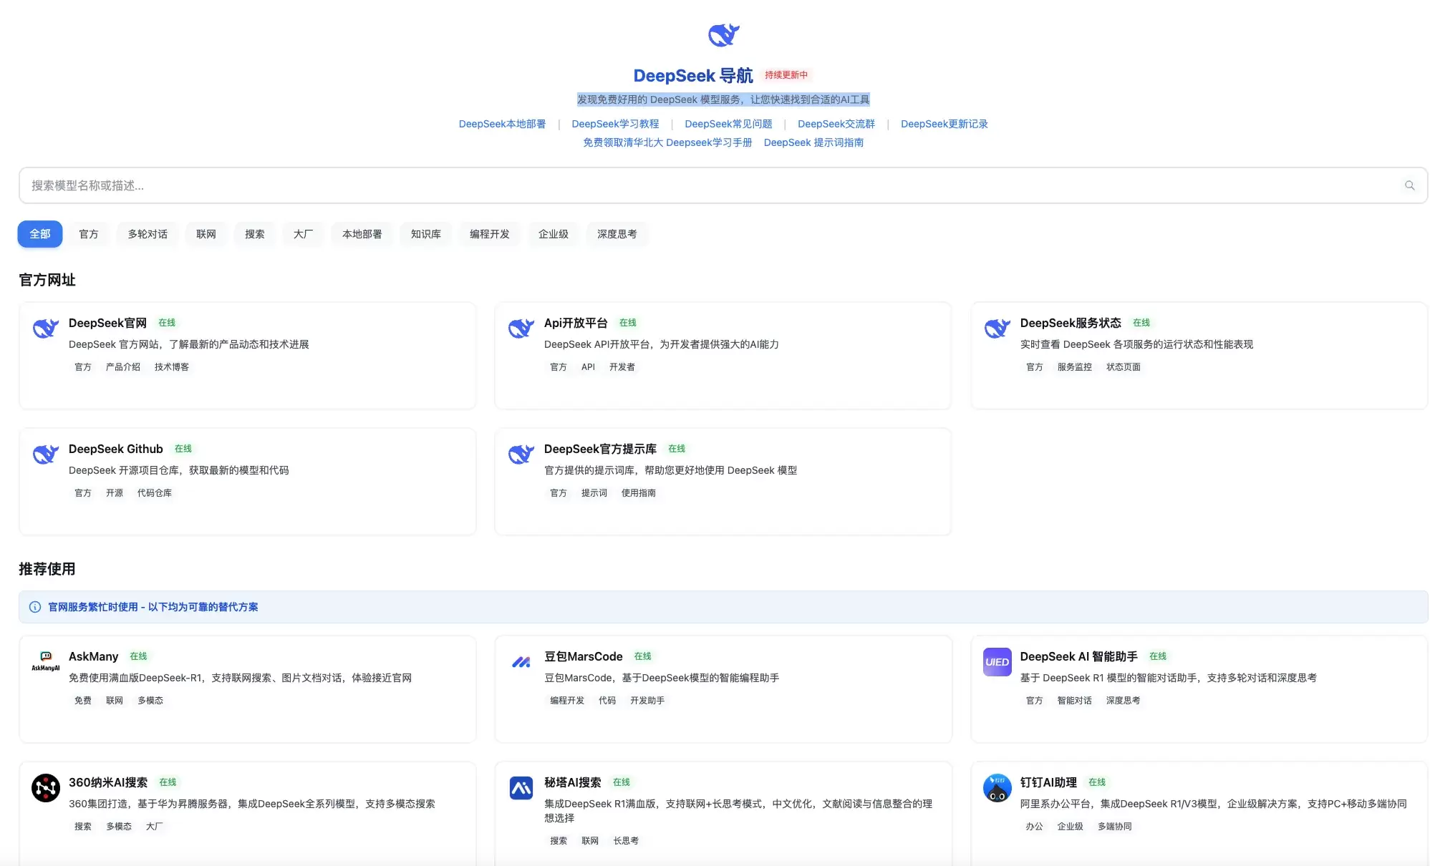The image size is (1430, 866).
Task: Open the DeepSeek服务状态 card title
Action: tap(1071, 323)
